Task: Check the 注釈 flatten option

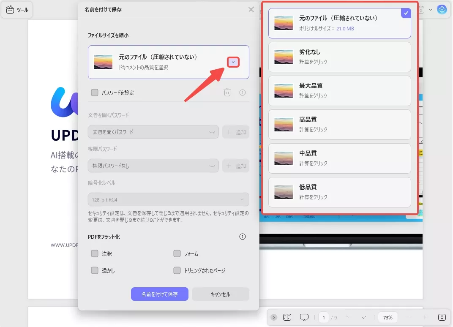Action: click(x=95, y=253)
